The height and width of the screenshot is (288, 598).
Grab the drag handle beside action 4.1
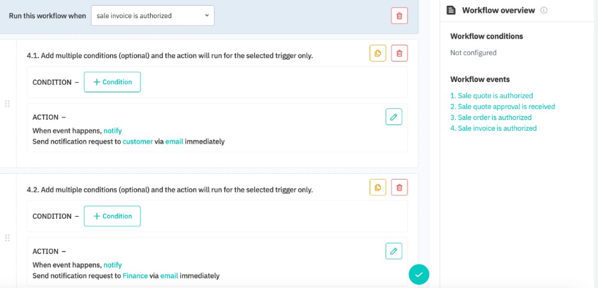pyautogui.click(x=8, y=104)
